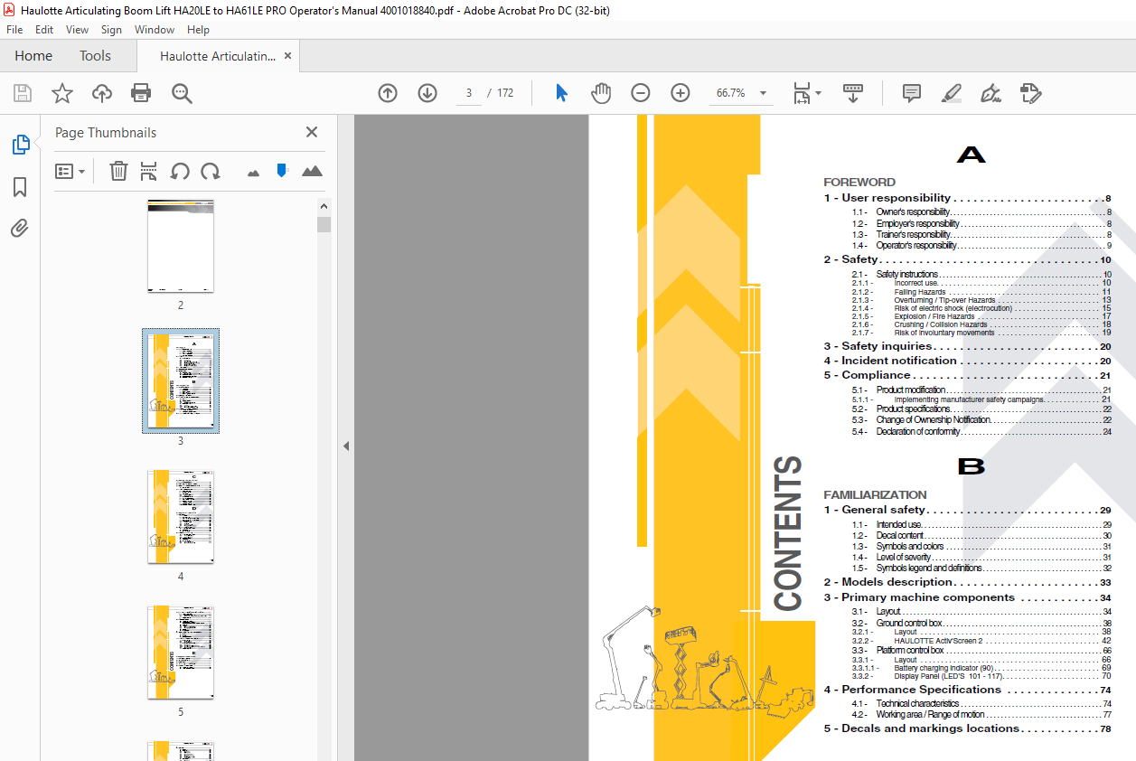Open the Bookmarks sidebar panel
1136x761 pixels.
(20, 187)
